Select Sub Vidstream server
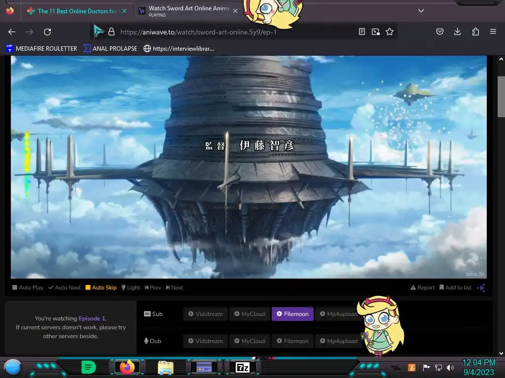This screenshot has height=378, width=505. [x=206, y=314]
